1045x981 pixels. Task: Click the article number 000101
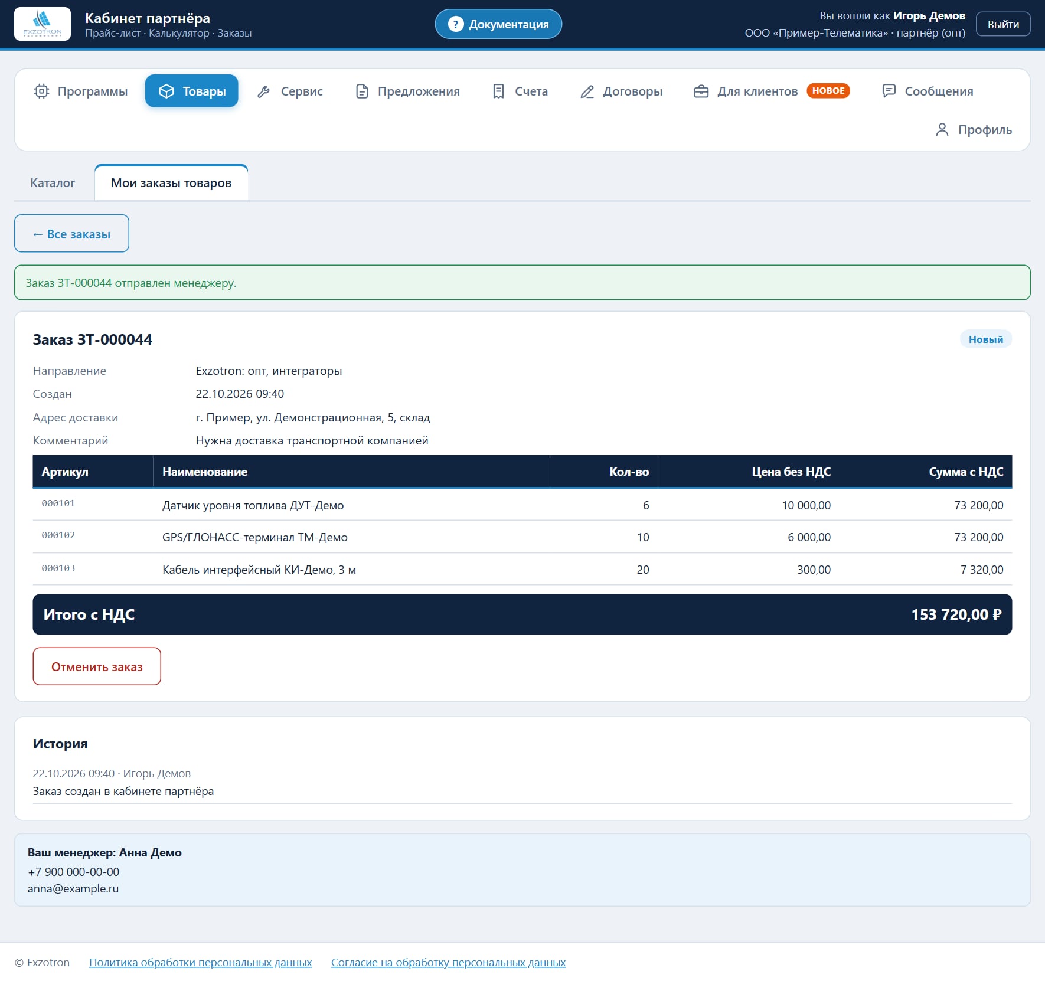[58, 503]
